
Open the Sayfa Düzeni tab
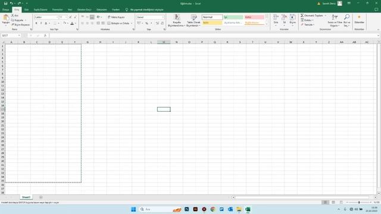click(40, 10)
